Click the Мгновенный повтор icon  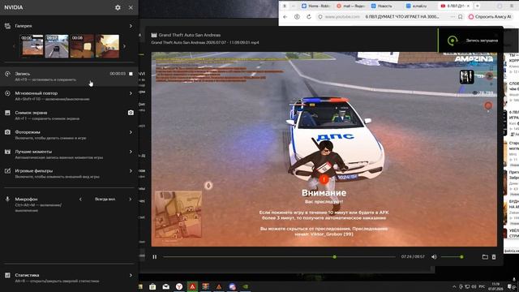[x=7, y=93]
